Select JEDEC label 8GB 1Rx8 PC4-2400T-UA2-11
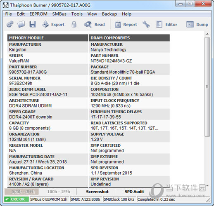Image resolution: width=214 pixels, height=206 pixels. 38,94
